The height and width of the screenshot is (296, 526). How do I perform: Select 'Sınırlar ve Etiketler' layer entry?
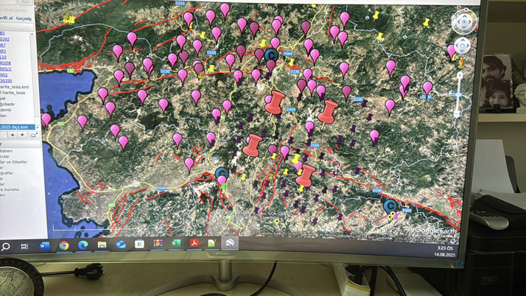click(15, 161)
